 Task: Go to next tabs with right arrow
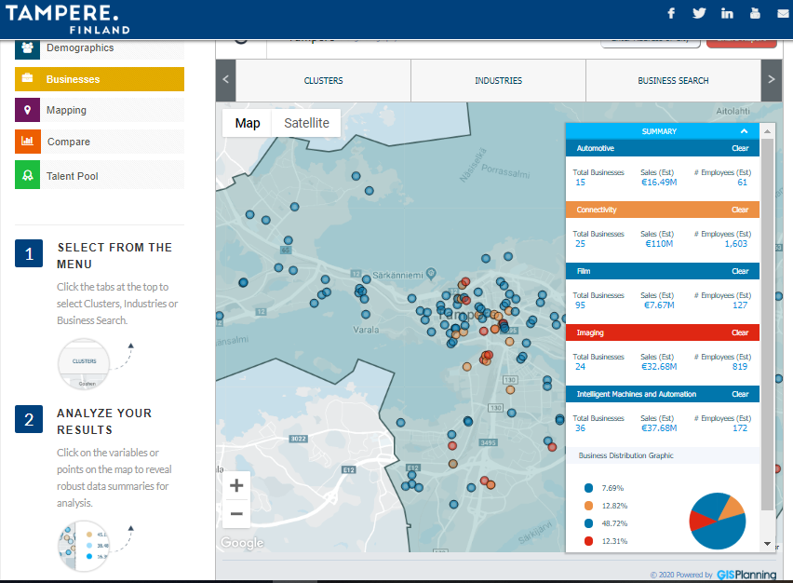tap(772, 80)
